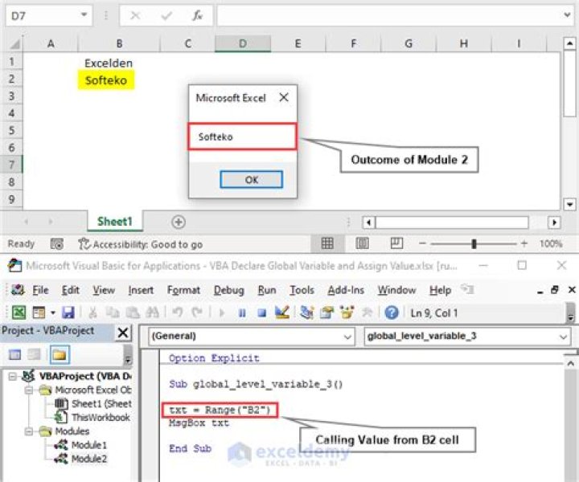Add a new sheet with plus button
This screenshot has width=579, height=482.
pyautogui.click(x=179, y=222)
